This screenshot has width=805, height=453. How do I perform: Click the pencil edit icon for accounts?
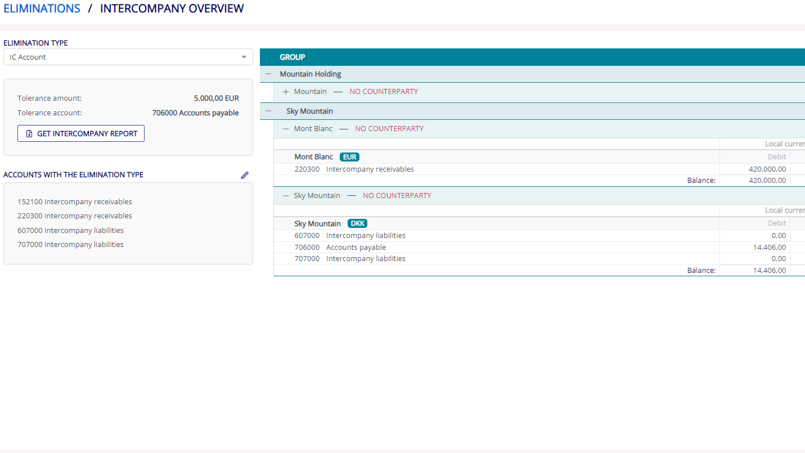[x=245, y=176]
